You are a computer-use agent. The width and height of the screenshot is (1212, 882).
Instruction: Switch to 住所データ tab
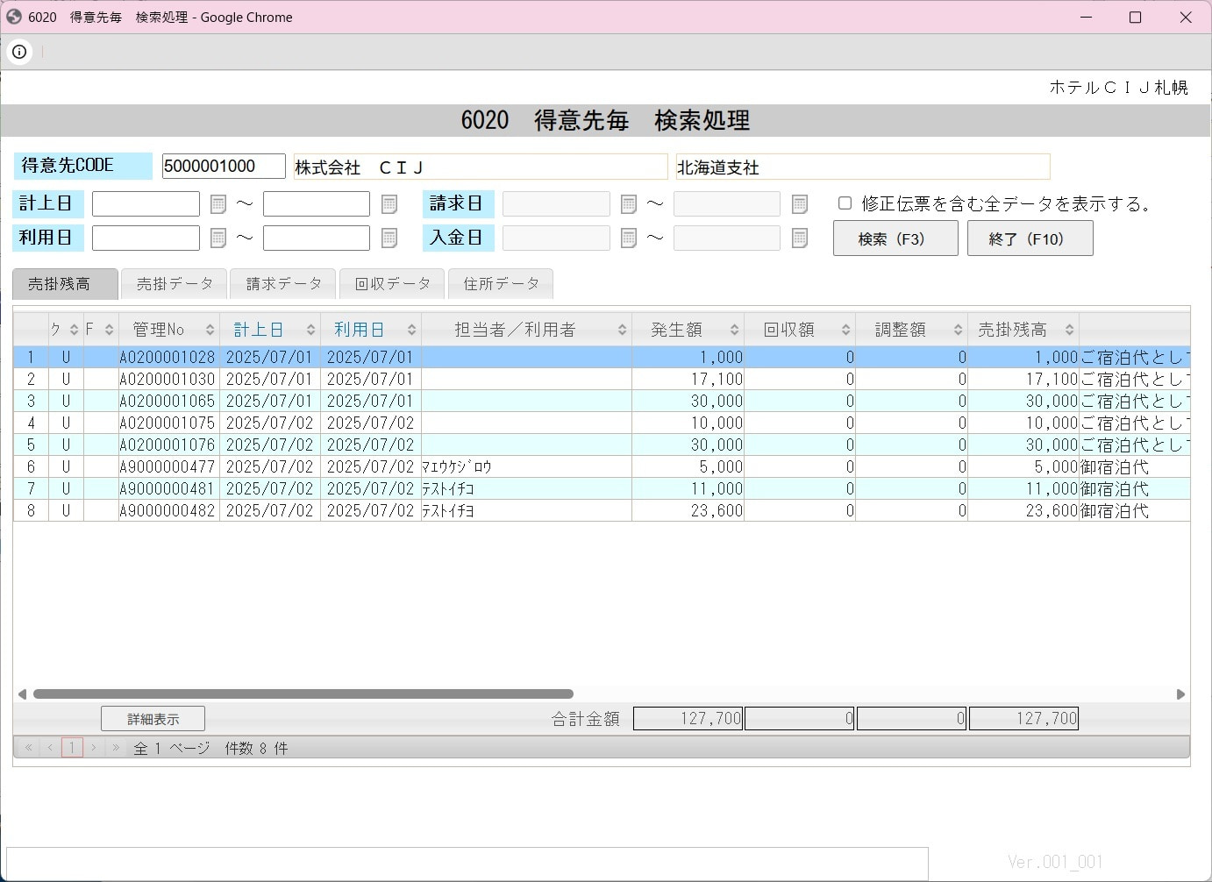click(x=501, y=284)
